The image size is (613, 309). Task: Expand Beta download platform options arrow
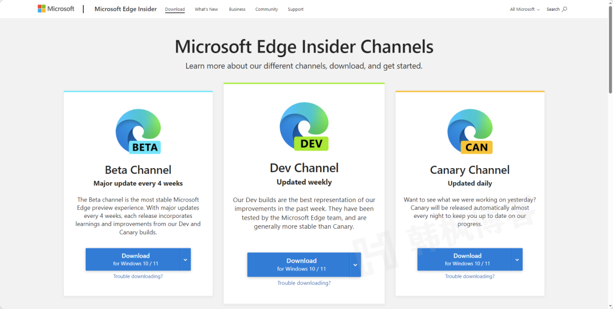186,259
